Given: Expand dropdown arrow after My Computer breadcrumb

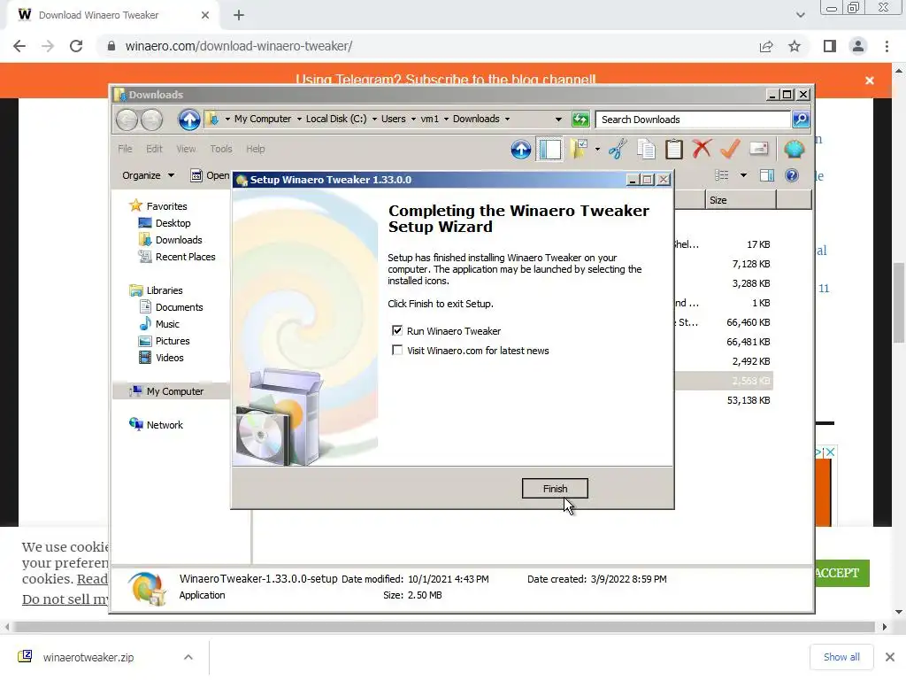Looking at the screenshot, I should [x=299, y=120].
